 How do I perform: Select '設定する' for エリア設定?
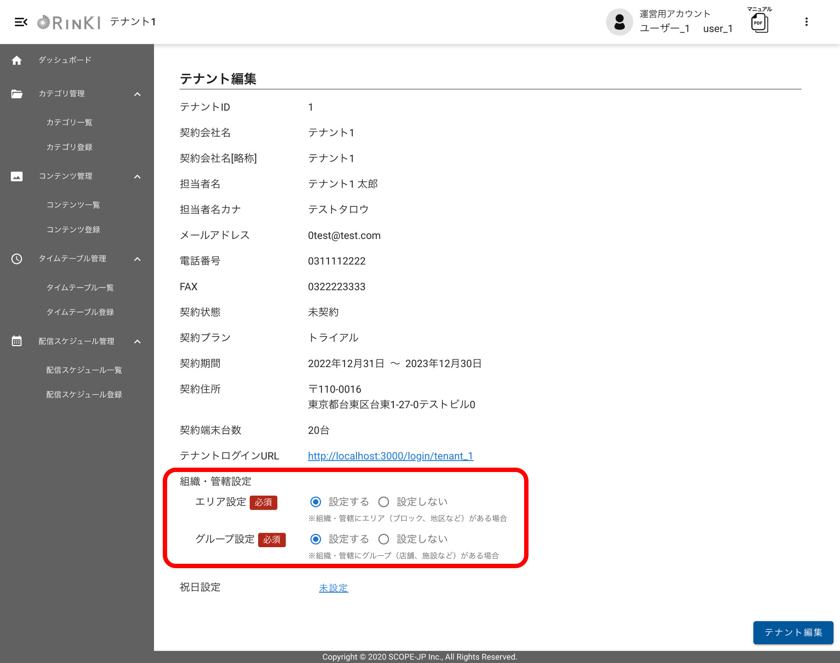(x=315, y=502)
